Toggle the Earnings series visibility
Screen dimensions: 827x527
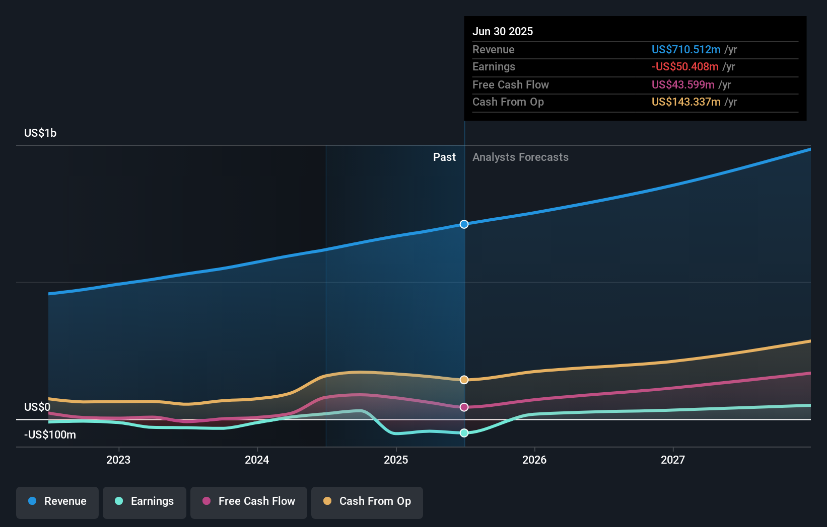tap(144, 501)
